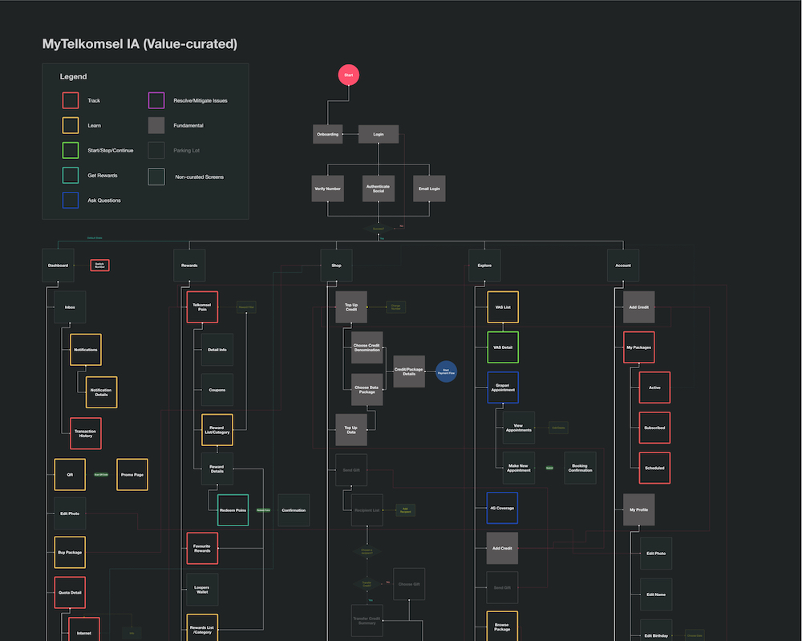Click the My Packages node
Viewport: 802px width, 641px height.
pos(638,347)
